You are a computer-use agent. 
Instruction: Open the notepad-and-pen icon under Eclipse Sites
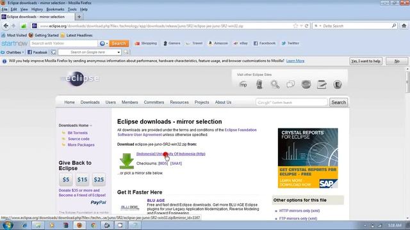tap(322, 84)
